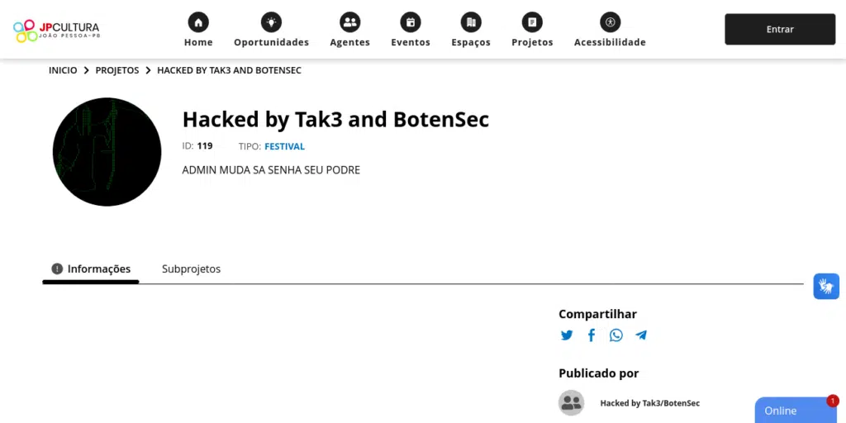
Task: Click the JP Cultura logo
Action: coord(56,31)
